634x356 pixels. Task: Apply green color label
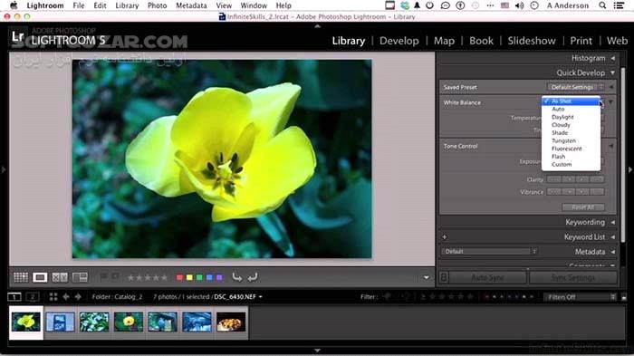tap(199, 277)
